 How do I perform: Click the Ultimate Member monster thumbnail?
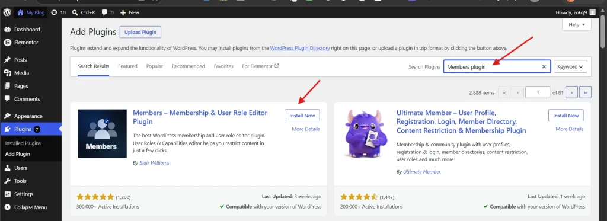(366, 133)
